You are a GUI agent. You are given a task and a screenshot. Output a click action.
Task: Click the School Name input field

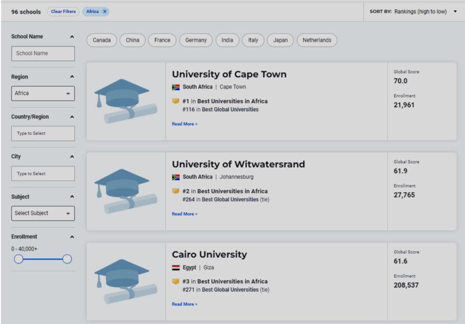point(43,53)
